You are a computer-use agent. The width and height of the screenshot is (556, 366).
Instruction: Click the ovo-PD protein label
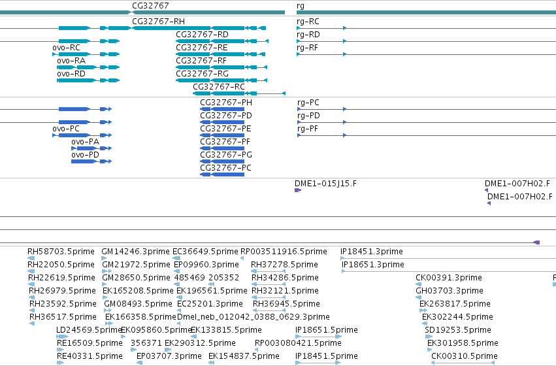(85, 155)
